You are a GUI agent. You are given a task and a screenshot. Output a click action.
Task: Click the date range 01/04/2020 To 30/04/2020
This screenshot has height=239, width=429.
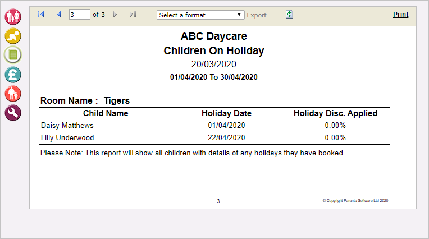click(214, 77)
